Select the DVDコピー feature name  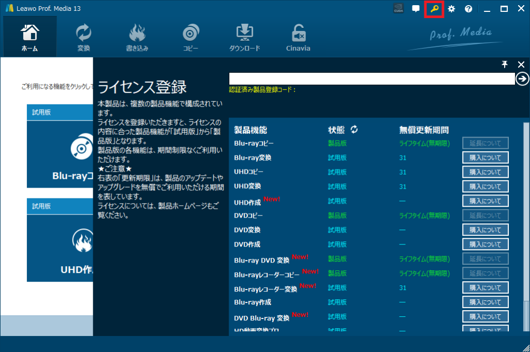click(248, 216)
